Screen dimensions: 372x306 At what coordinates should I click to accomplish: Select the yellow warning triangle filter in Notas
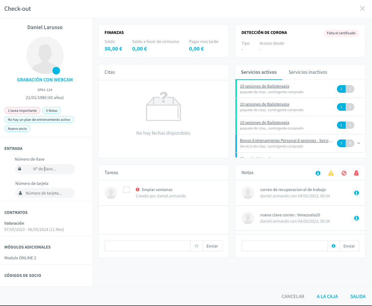[x=331, y=173]
